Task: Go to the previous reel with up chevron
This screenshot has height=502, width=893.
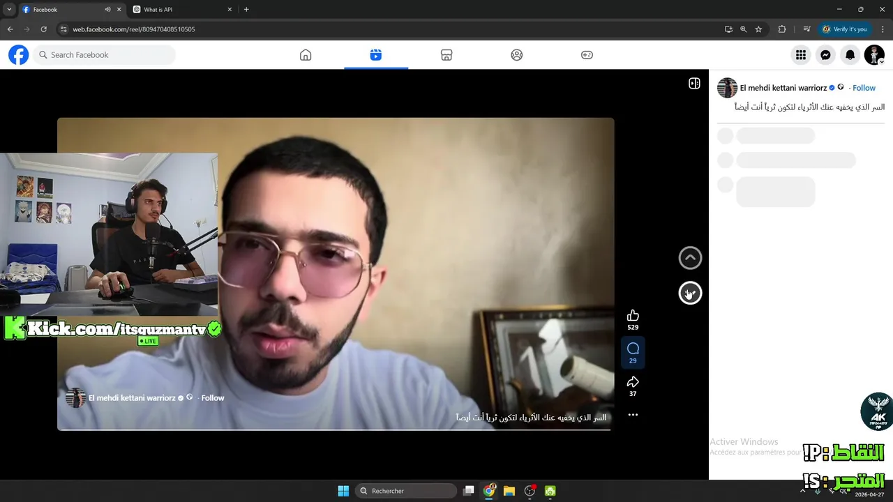Action: (690, 258)
